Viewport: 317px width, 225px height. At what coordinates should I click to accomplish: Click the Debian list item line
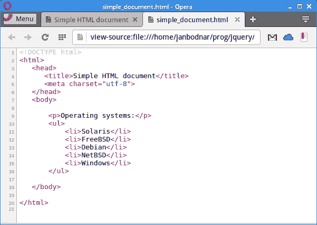pyautogui.click(x=95, y=147)
